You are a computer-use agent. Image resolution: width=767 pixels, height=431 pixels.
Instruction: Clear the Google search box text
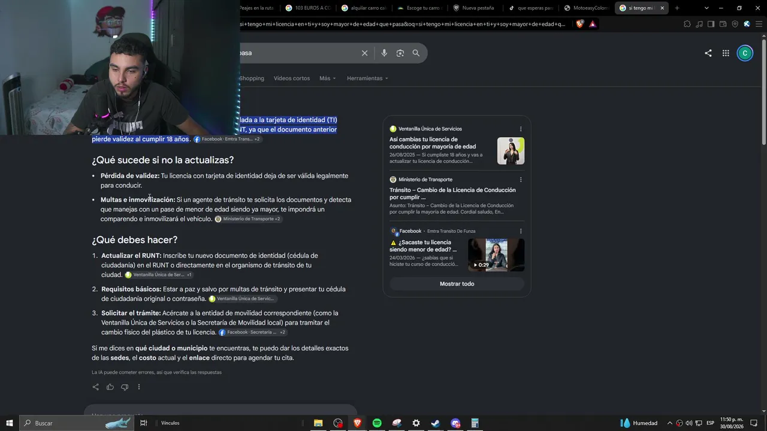[x=364, y=53]
